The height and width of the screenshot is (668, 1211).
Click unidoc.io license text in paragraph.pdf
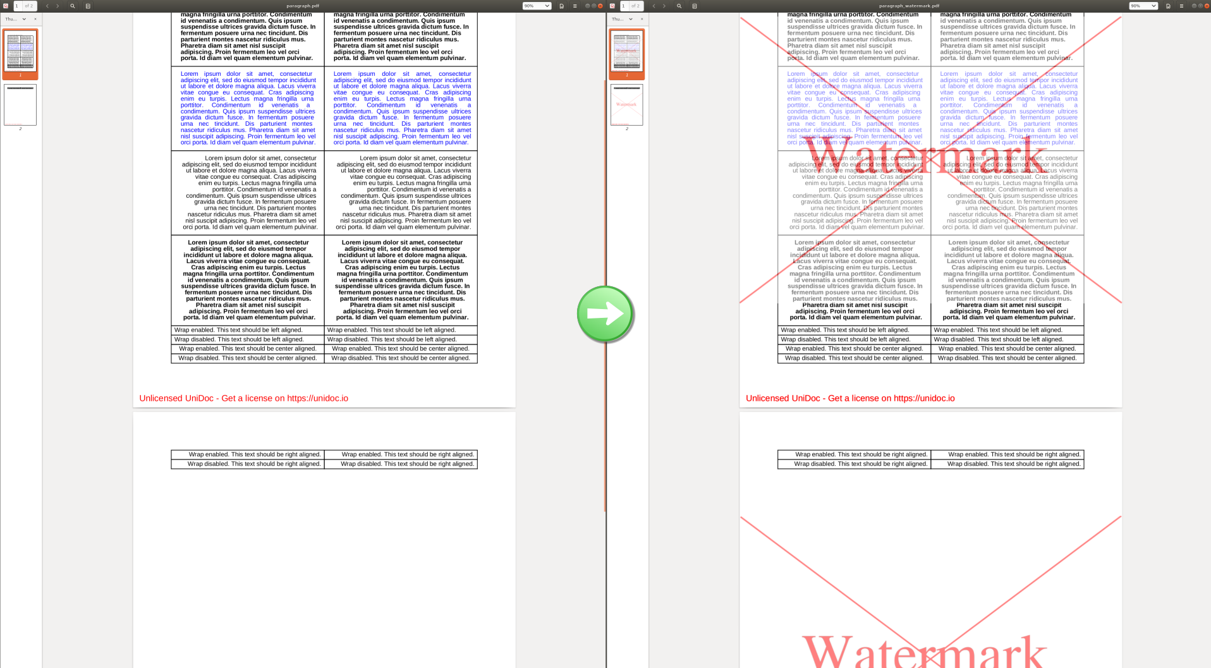click(x=243, y=398)
